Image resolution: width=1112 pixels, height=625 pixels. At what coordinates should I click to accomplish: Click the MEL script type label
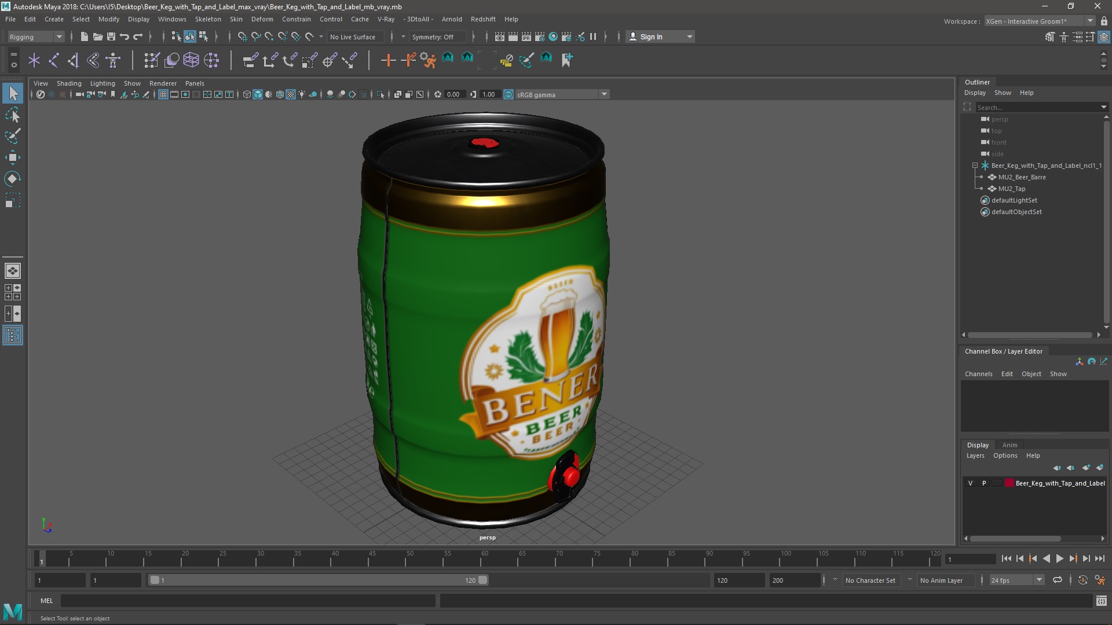46,601
